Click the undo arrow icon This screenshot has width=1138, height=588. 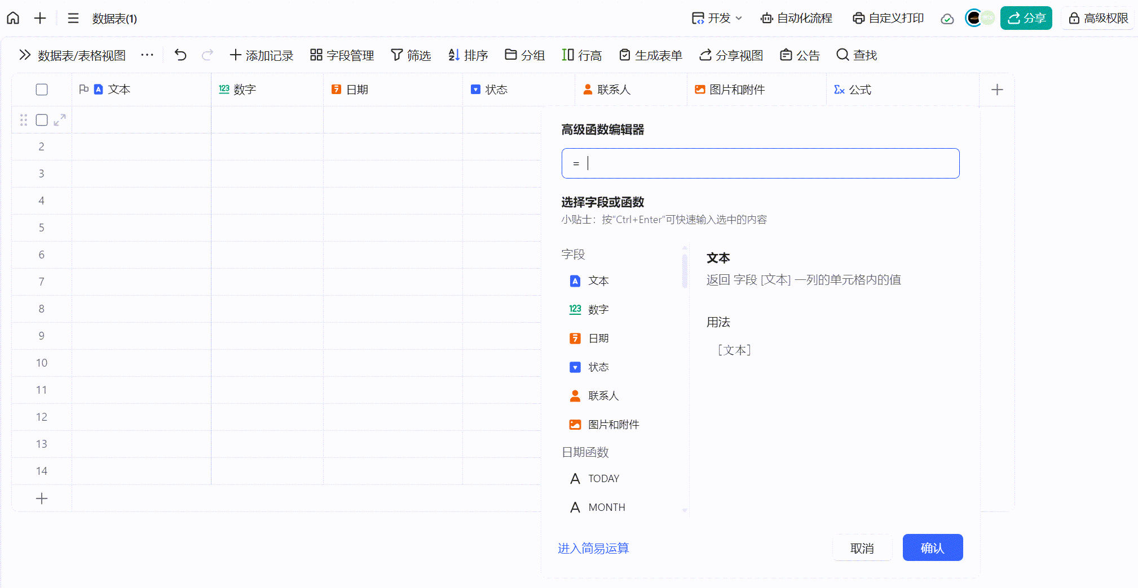[x=180, y=55]
